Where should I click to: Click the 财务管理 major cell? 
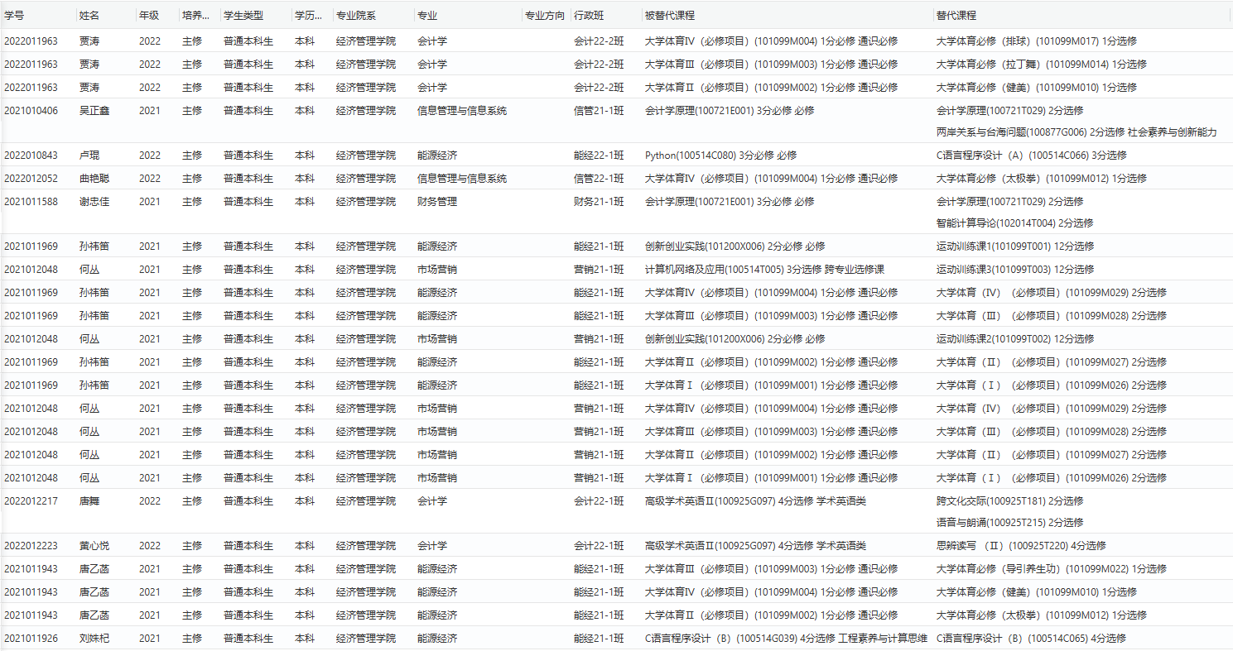point(436,202)
